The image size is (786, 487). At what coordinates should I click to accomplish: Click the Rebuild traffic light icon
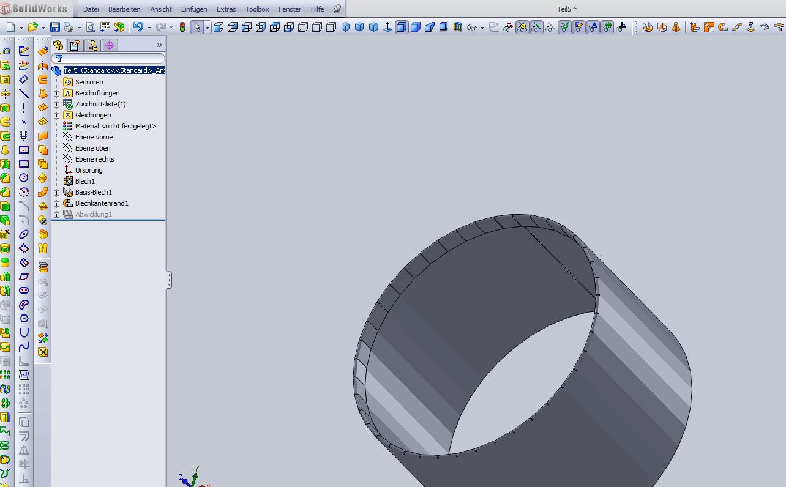pos(182,28)
